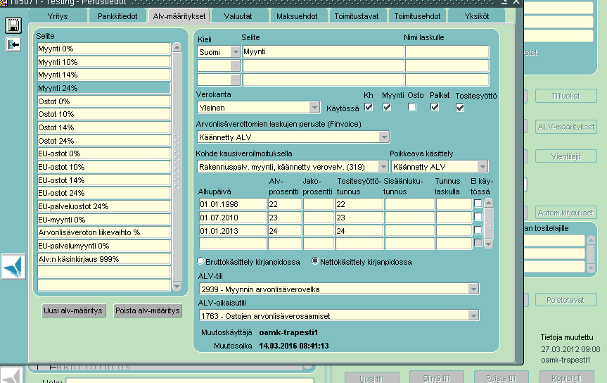Image resolution: width=607 pixels, height=383 pixels.
Task: Open Poikkeava käsittely dropdown
Action: pos(483,167)
